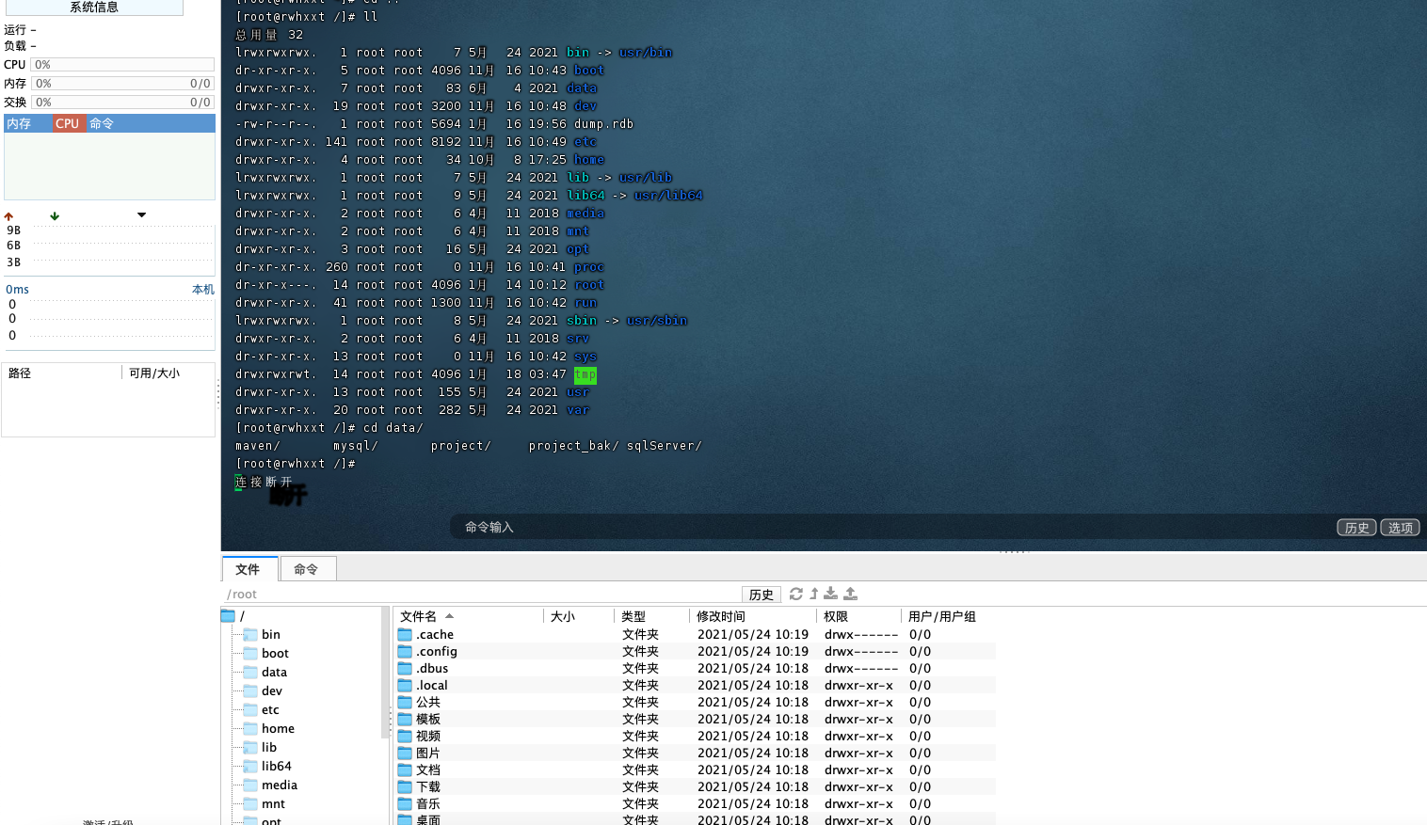Select the .cache folder icon
Screen dimensions: 1427x825
(405, 635)
